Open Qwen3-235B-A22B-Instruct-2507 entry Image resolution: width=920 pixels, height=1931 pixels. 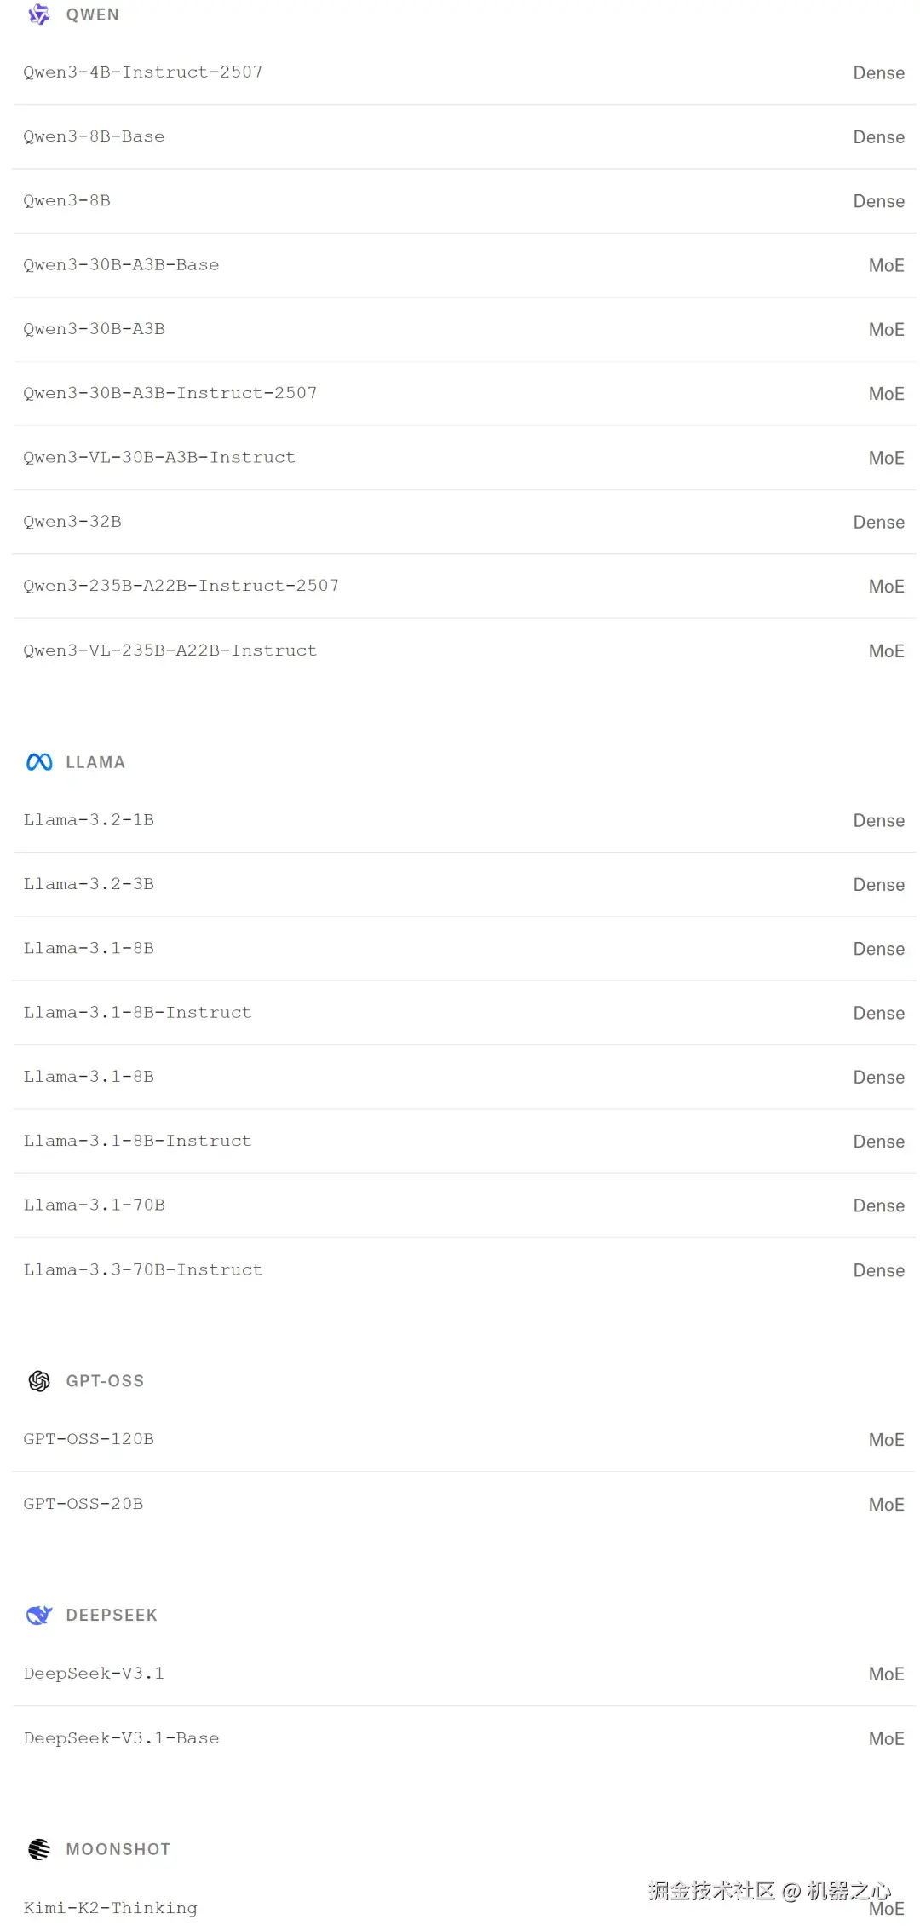point(181,586)
